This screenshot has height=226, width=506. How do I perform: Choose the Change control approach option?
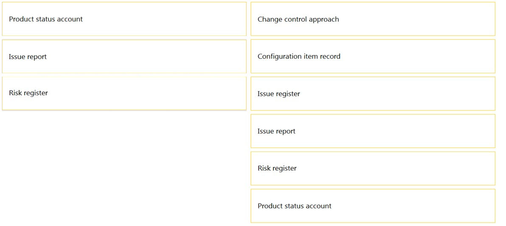(x=373, y=19)
